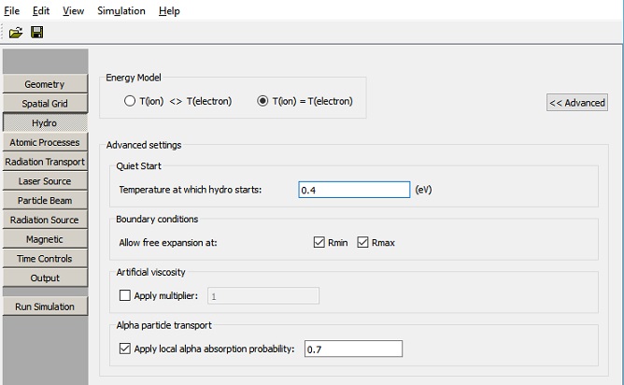This screenshot has height=385, width=624.
Task: Go to Atomic Processes section
Action: click(45, 142)
